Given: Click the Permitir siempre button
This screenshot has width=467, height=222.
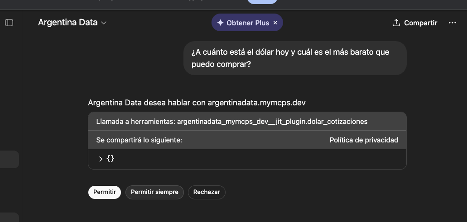Looking at the screenshot, I should tap(154, 192).
